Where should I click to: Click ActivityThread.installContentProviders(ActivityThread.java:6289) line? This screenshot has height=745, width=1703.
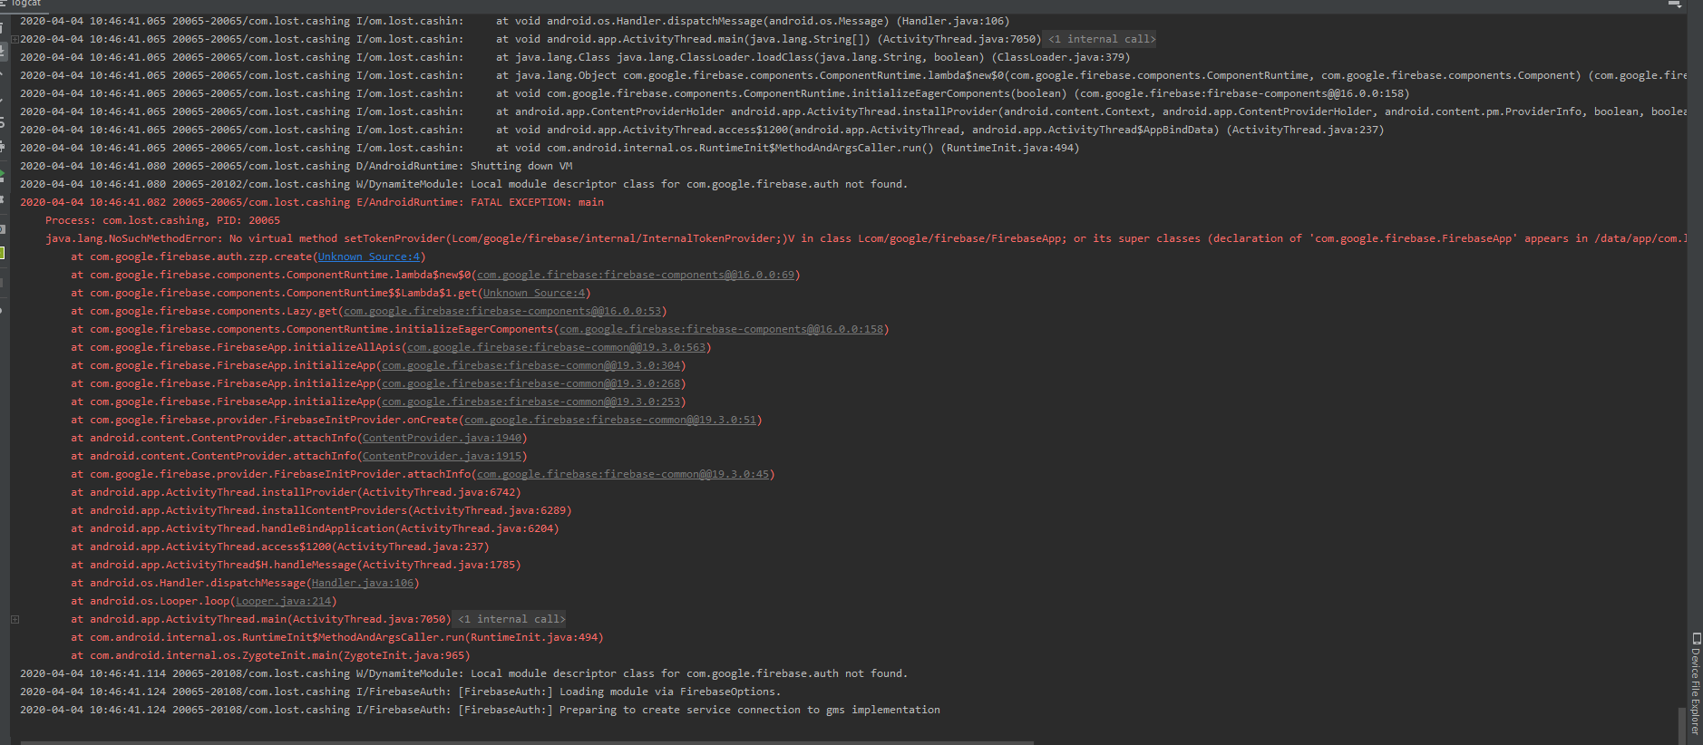click(x=321, y=510)
